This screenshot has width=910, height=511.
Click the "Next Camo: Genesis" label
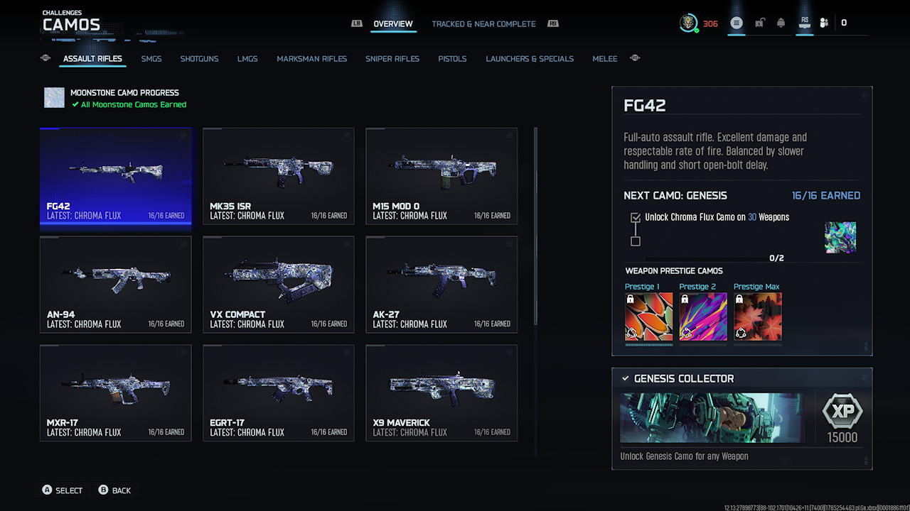pos(675,195)
